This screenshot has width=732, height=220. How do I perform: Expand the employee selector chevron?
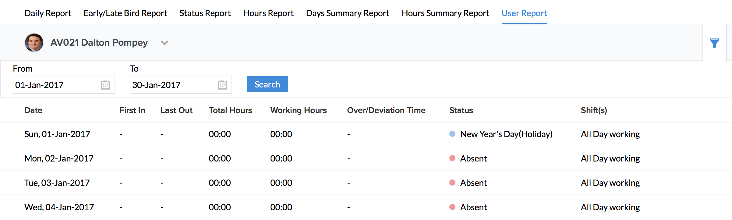pos(164,43)
